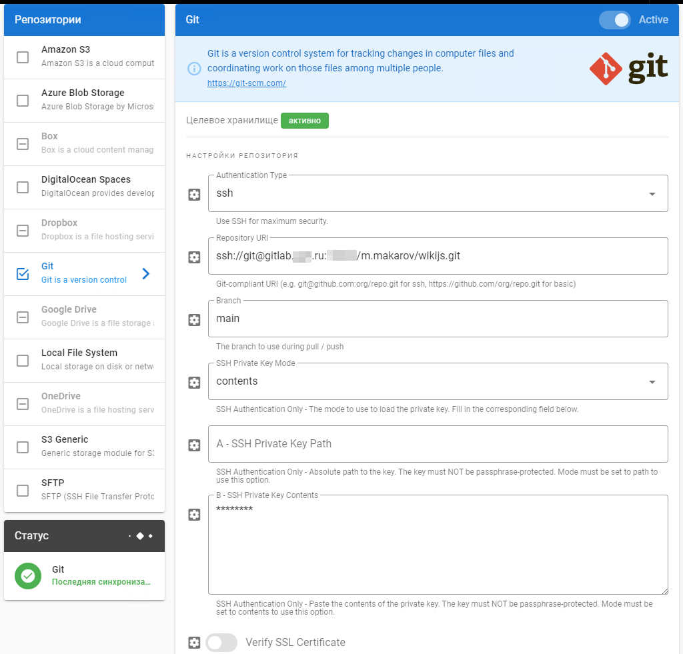The image size is (683, 654).
Task: Click the gear icon beside Repository URI
Action: coord(194,257)
